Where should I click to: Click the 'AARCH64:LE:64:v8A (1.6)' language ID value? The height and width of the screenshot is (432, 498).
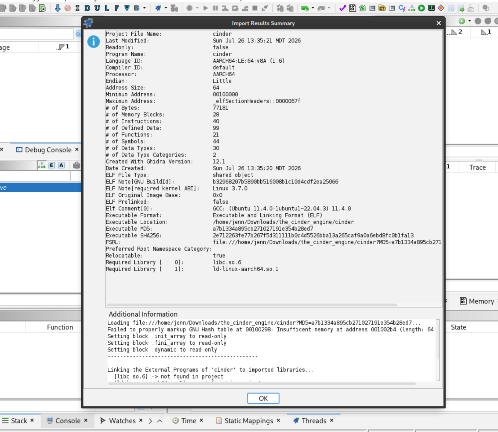tap(248, 61)
